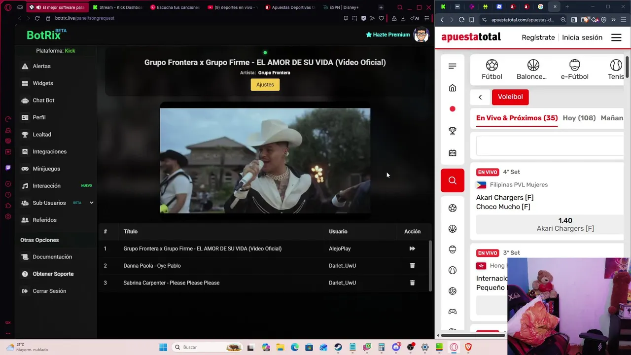Image resolution: width=631 pixels, height=355 pixels.
Task: Delete Sabrina Carpenter Please Please Please request
Action: (x=412, y=283)
